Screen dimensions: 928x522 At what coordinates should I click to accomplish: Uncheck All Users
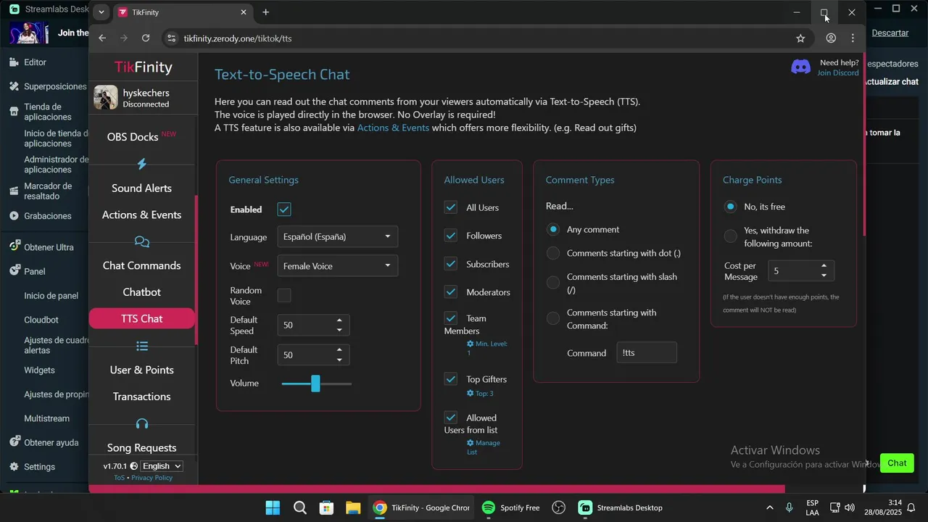(451, 207)
